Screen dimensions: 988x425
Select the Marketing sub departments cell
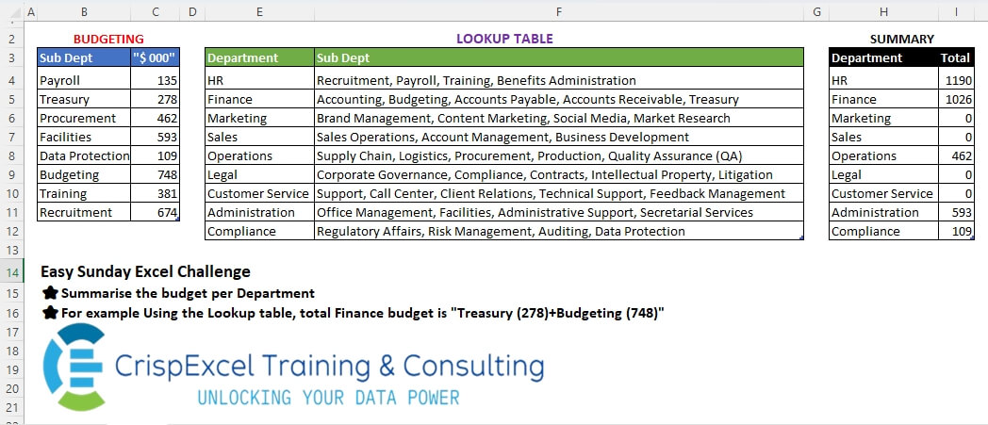coord(558,119)
